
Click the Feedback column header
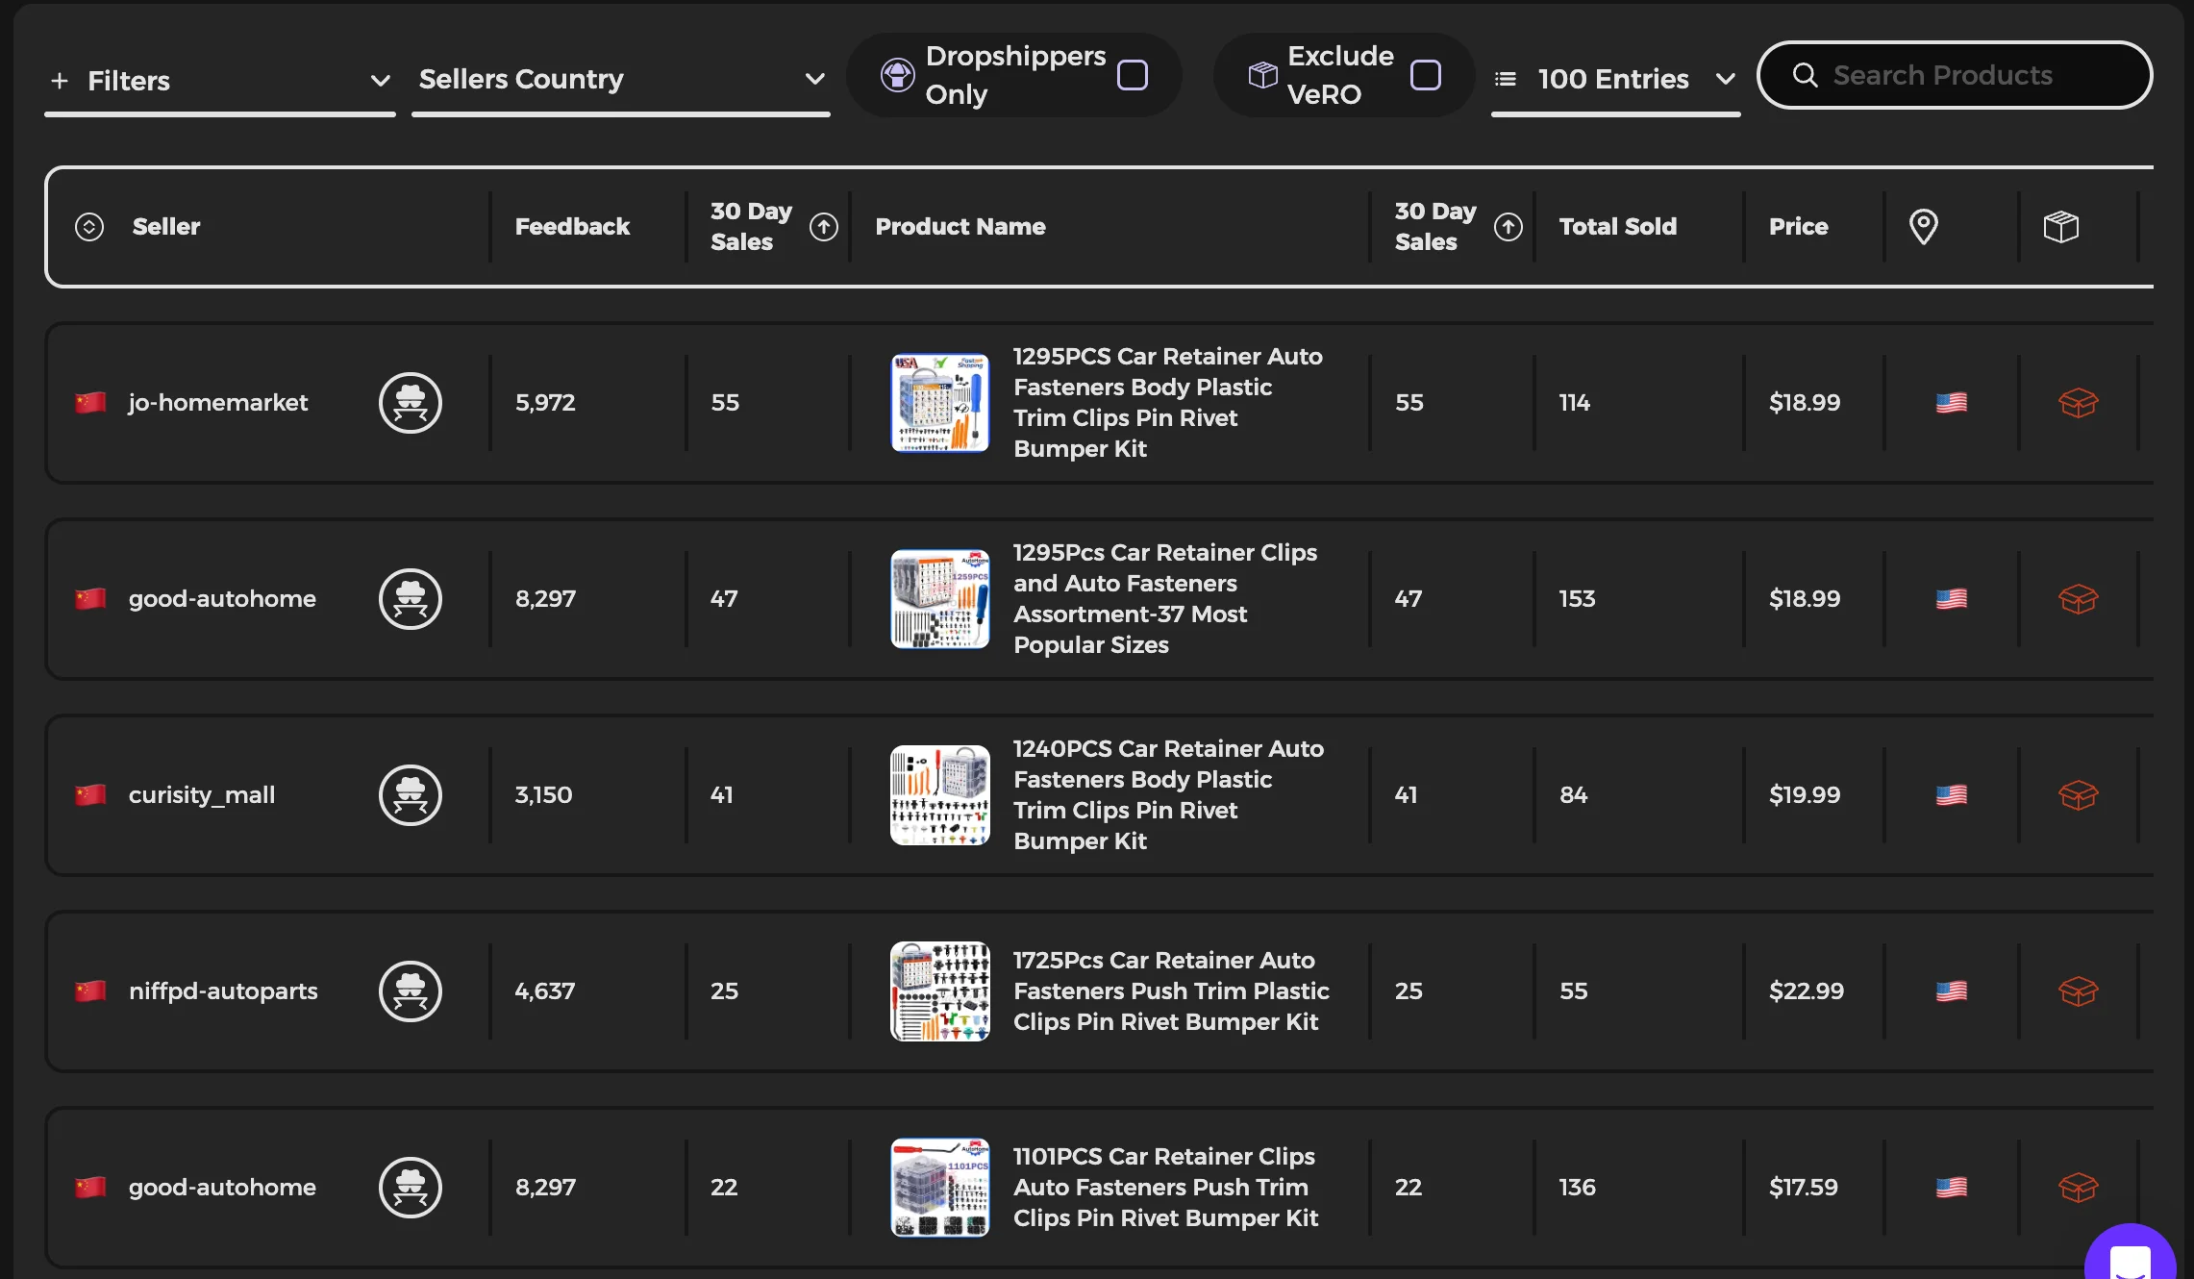click(572, 227)
